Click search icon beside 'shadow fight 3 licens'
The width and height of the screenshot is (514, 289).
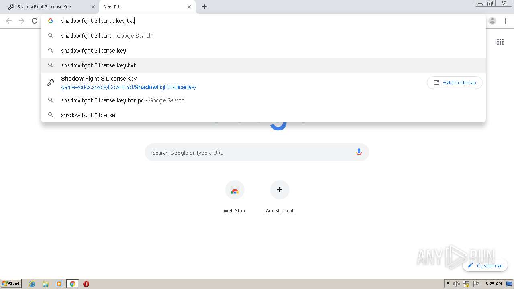tap(51, 36)
